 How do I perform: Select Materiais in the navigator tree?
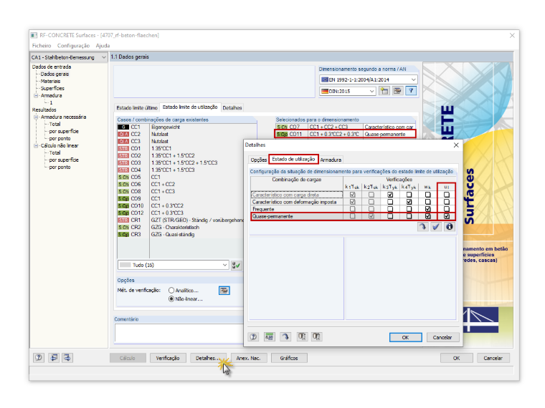point(50,81)
